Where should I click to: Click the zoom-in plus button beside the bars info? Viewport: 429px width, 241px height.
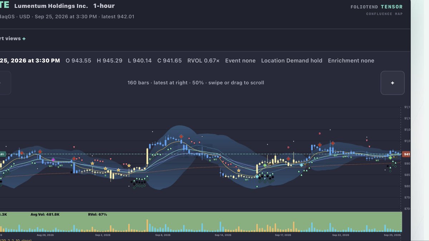tap(393, 83)
